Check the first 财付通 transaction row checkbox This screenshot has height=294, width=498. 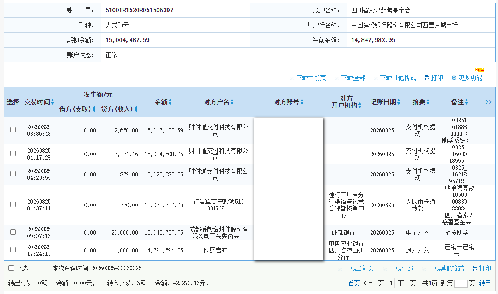13,130
